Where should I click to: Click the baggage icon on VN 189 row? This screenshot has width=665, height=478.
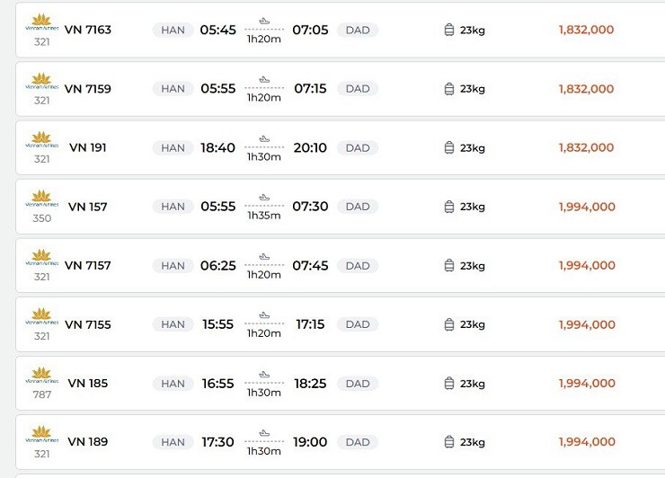point(449,442)
